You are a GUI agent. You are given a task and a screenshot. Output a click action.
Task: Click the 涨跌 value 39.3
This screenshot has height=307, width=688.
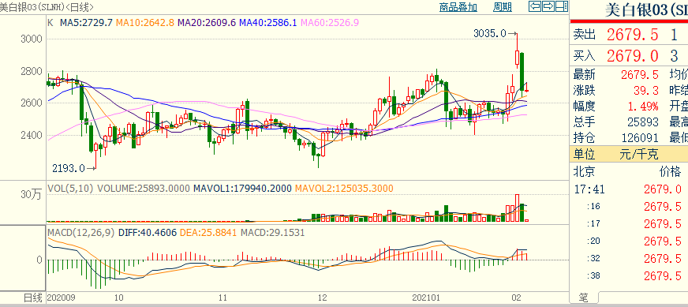(x=646, y=91)
